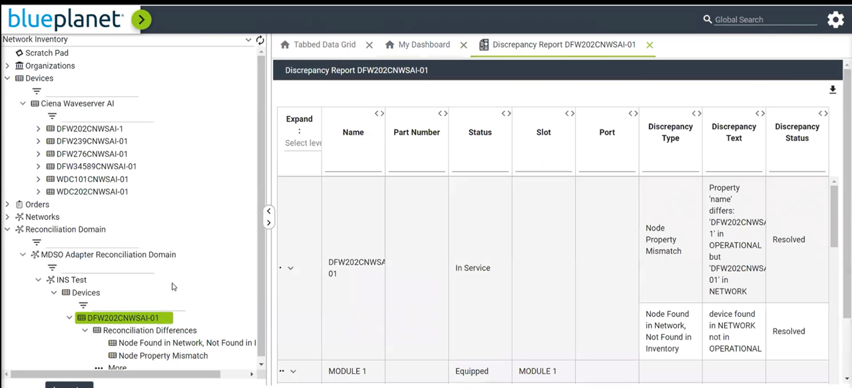Viewport: 852px width, 388px height.
Task: Click the green arrow next to the Blue Planet logo
Action: click(x=140, y=20)
